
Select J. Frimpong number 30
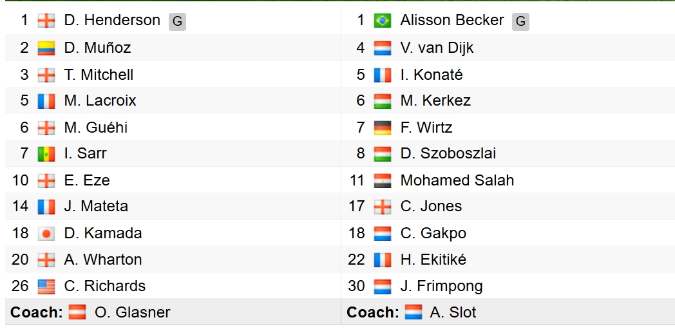coord(441,286)
